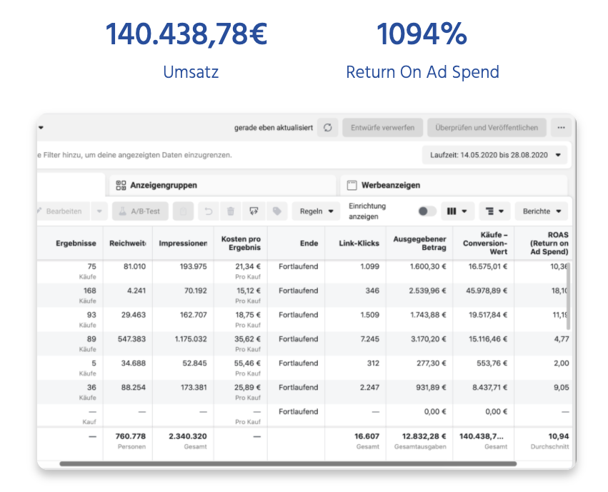This screenshot has width=608, height=492.
Task: Click the tag label icon
Action: tap(276, 211)
